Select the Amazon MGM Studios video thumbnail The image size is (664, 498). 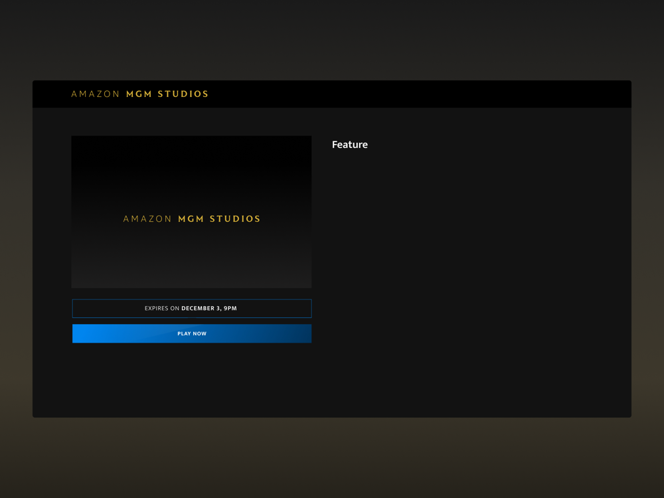click(x=191, y=212)
